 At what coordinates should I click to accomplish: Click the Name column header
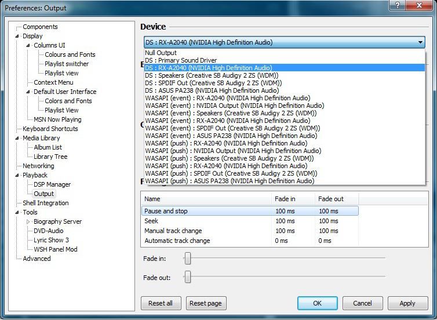pyautogui.click(x=206, y=199)
